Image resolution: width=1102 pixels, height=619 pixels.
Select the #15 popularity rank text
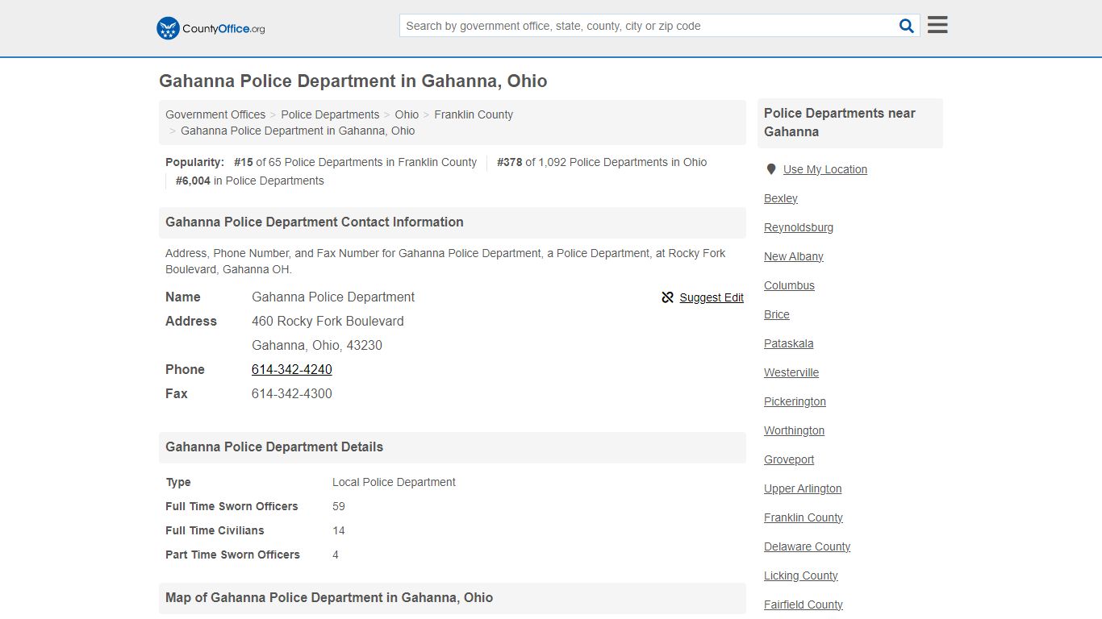[244, 162]
